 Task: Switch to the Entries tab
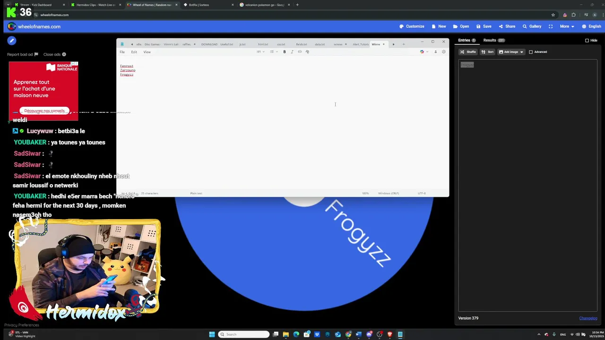pos(467,40)
